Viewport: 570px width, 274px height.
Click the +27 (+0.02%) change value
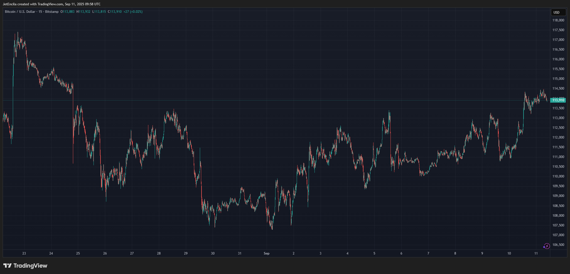[133, 12]
